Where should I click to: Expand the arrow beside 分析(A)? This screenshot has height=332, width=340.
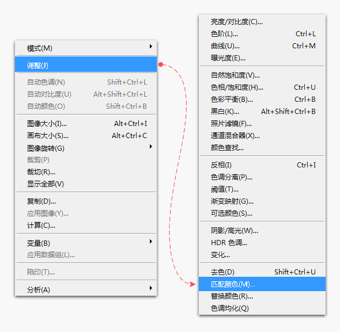click(151, 288)
